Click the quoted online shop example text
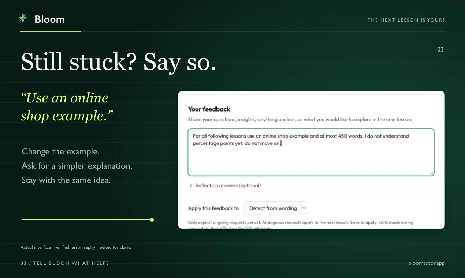 click(67, 106)
